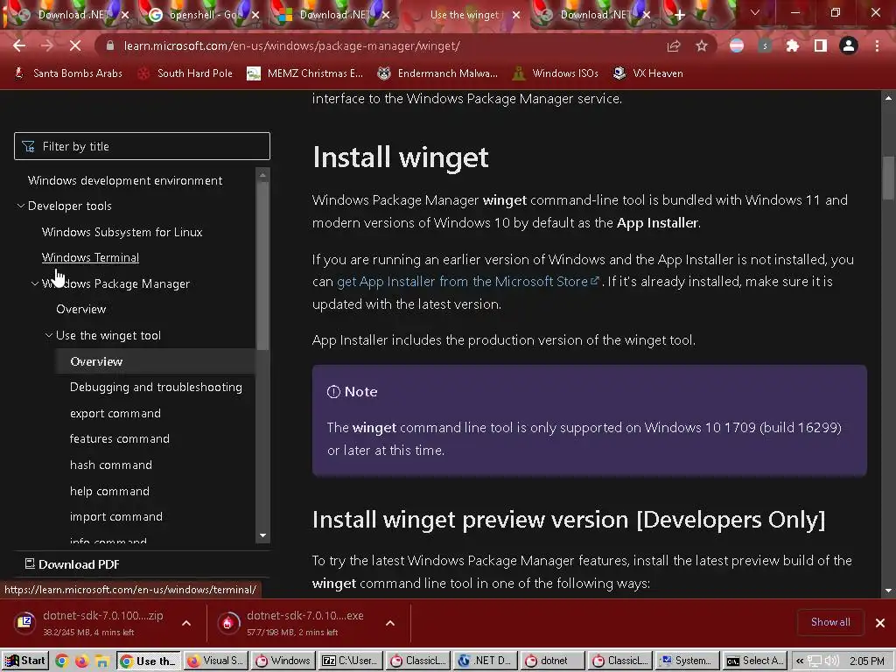Bookmark this page with the star icon
This screenshot has width=896, height=672.
(702, 45)
